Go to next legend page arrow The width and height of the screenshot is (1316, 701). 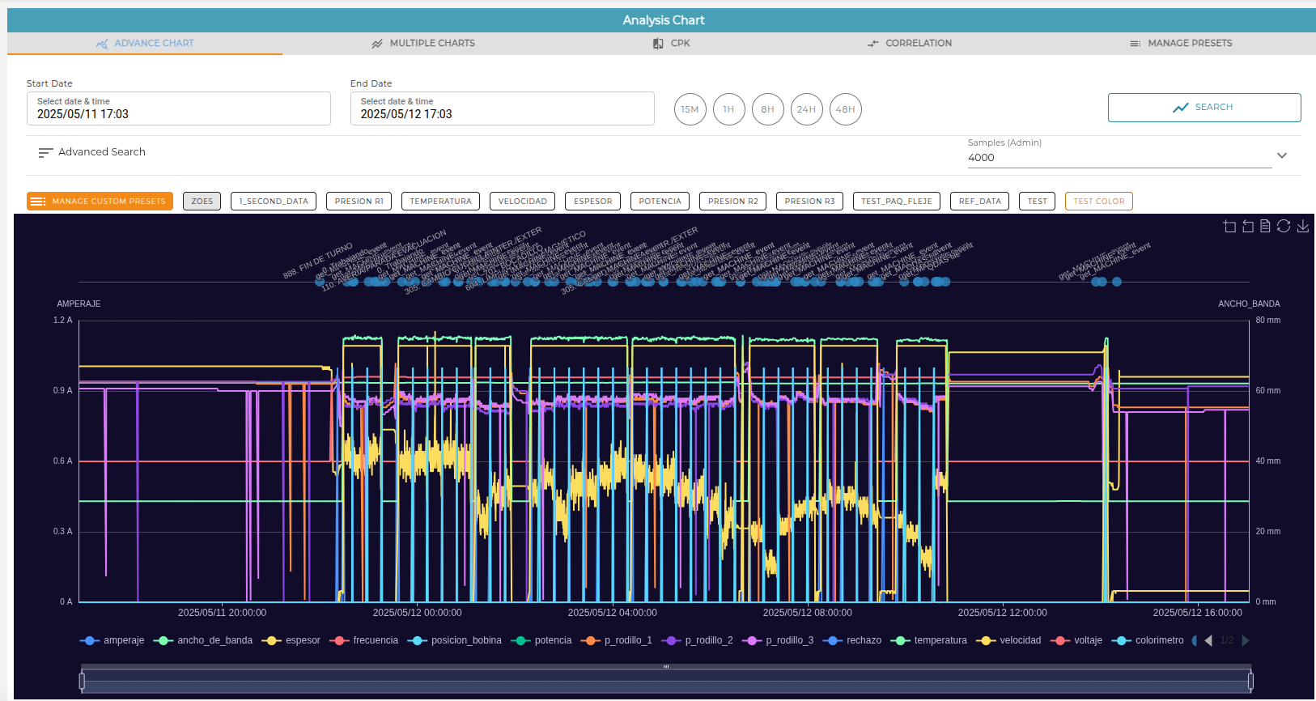[1246, 640]
